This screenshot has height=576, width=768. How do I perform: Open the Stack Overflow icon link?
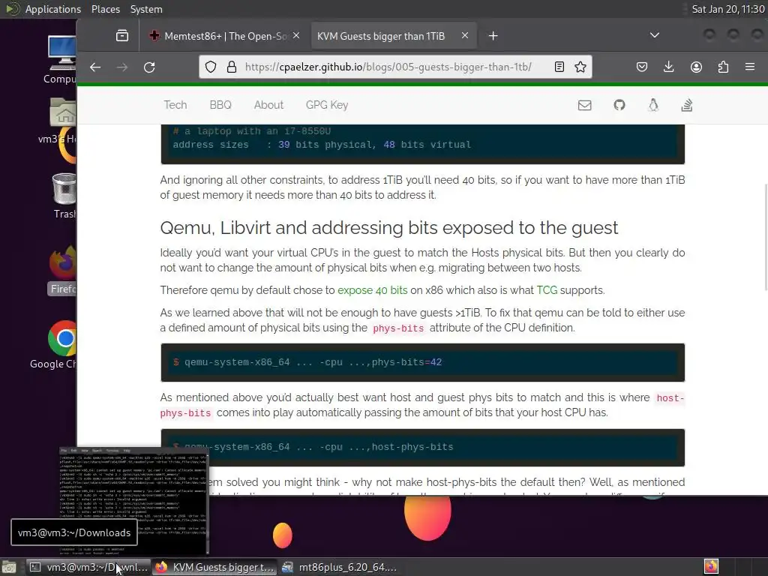(687, 105)
